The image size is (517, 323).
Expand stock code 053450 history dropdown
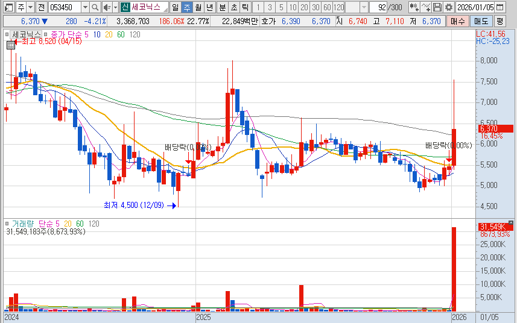pos(85,7)
